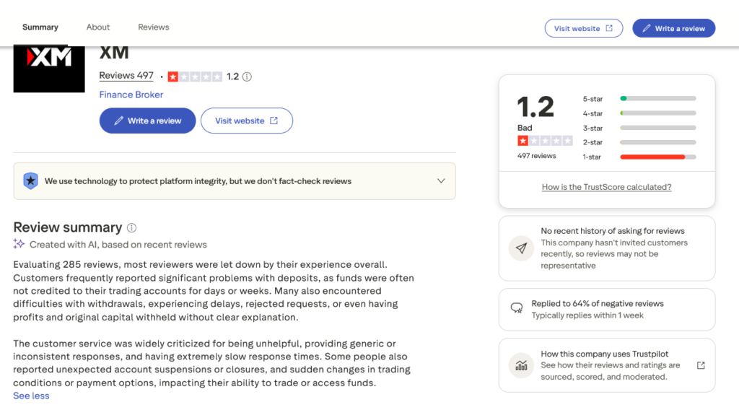Click Write a review button in top bar
This screenshot has height=410, width=739.
point(673,28)
